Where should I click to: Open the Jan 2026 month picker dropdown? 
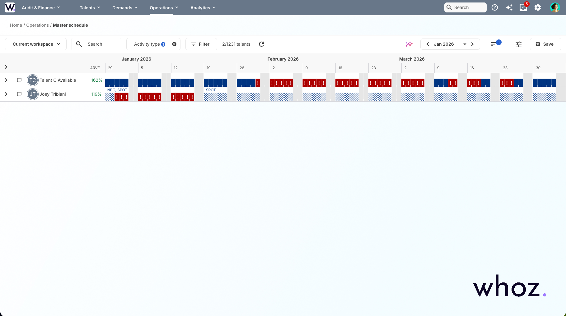click(465, 44)
